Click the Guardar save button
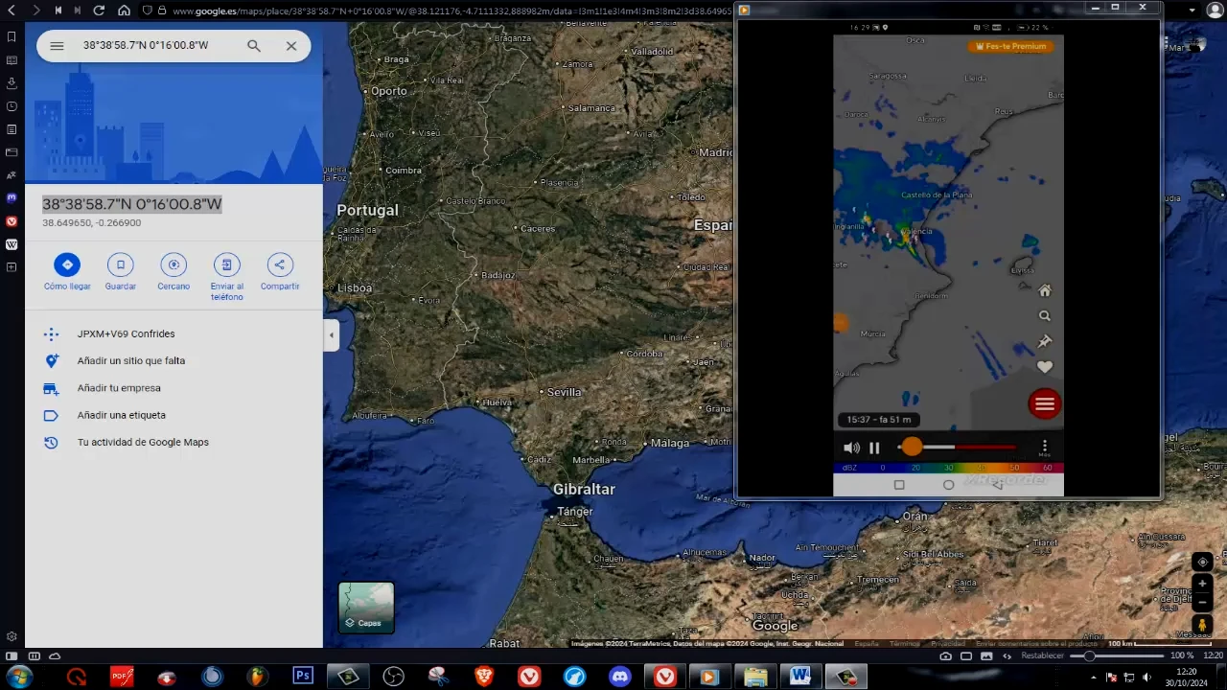 [120, 271]
